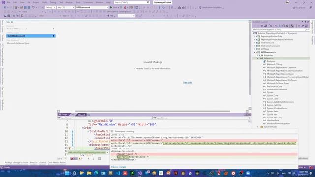315x177 pixels.
Task: Open the WPFFramework startup project dropdown
Action: (x=92, y=7)
